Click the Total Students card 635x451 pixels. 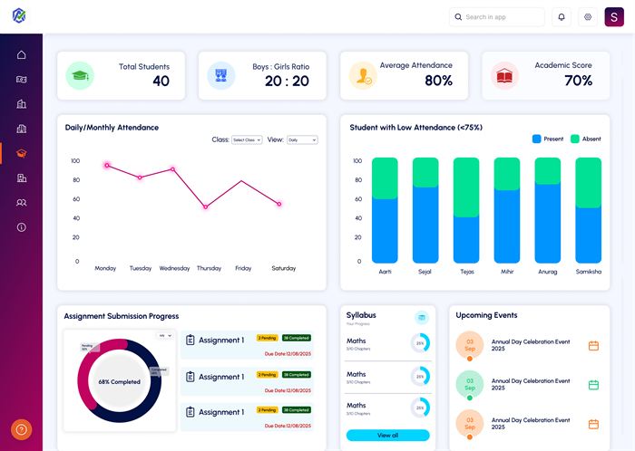coord(121,75)
